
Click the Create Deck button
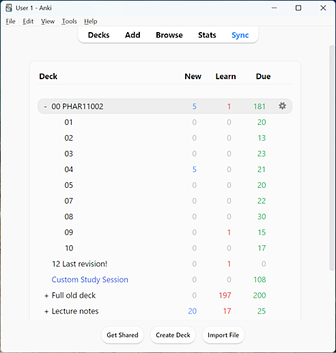(173, 335)
